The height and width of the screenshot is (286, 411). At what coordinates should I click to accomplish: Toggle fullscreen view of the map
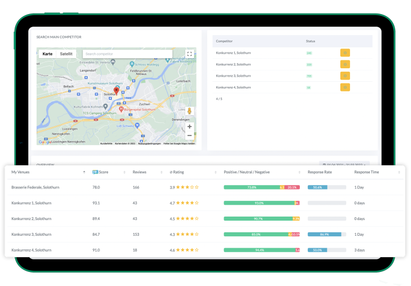point(189,54)
